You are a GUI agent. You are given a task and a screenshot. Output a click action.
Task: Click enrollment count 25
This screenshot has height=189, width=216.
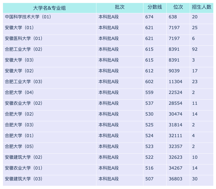pos(195,28)
